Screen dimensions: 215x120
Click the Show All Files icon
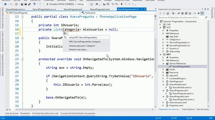190,13
